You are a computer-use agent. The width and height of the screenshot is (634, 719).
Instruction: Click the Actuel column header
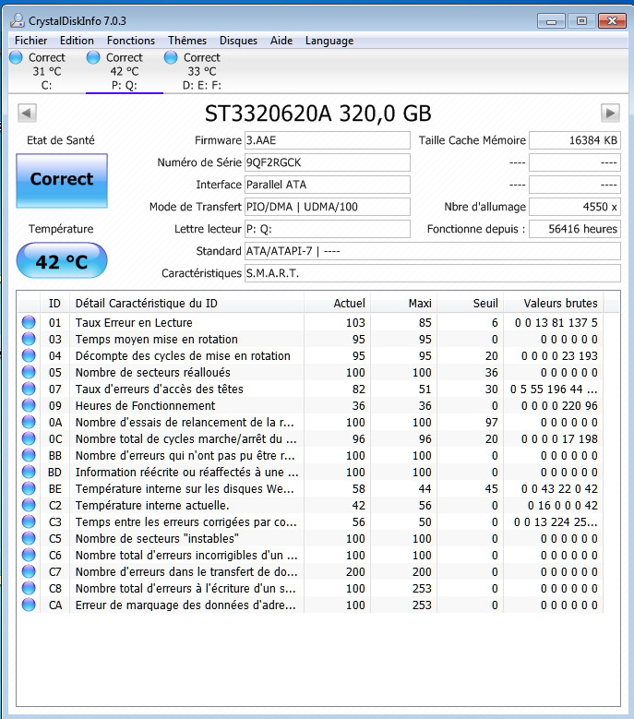click(x=337, y=303)
